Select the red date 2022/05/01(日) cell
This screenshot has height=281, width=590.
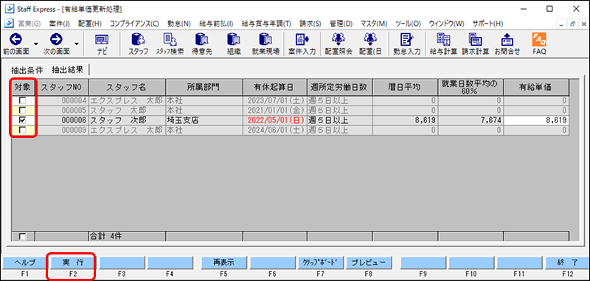click(x=274, y=120)
